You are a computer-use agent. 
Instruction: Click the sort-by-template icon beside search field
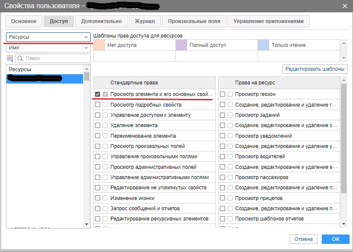(x=10, y=58)
